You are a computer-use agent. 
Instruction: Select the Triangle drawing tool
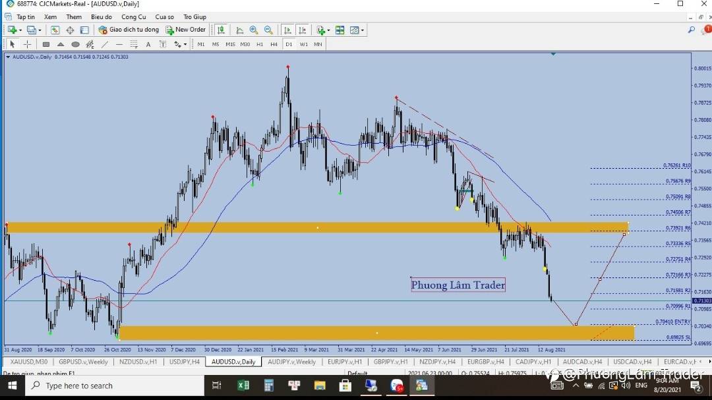point(61,44)
